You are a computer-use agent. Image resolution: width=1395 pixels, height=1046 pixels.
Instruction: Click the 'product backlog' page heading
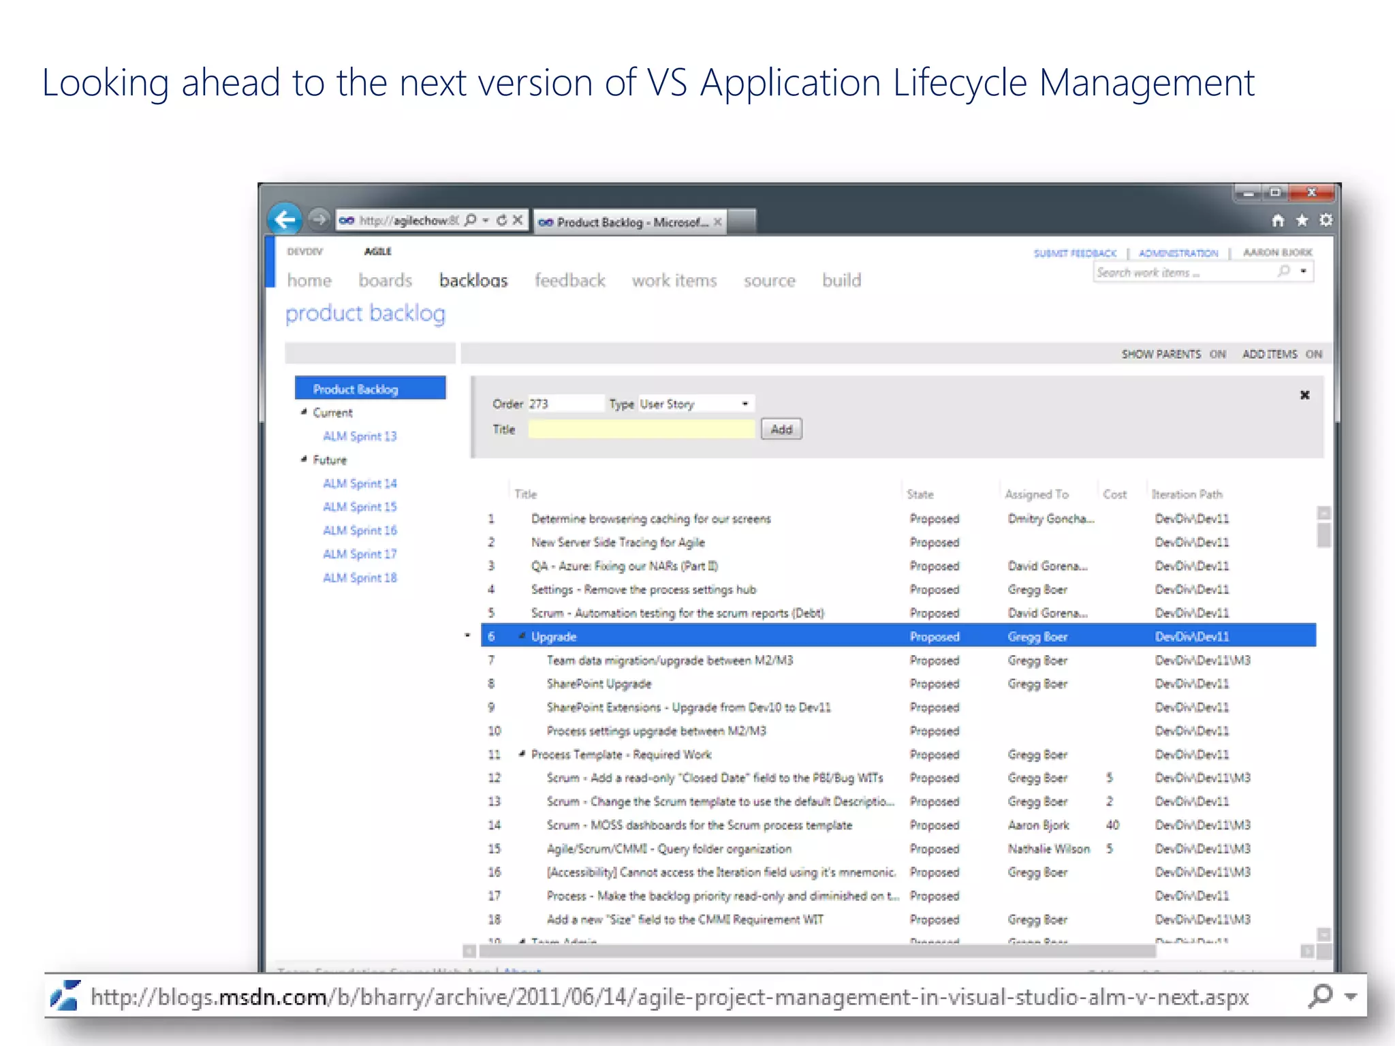click(365, 313)
